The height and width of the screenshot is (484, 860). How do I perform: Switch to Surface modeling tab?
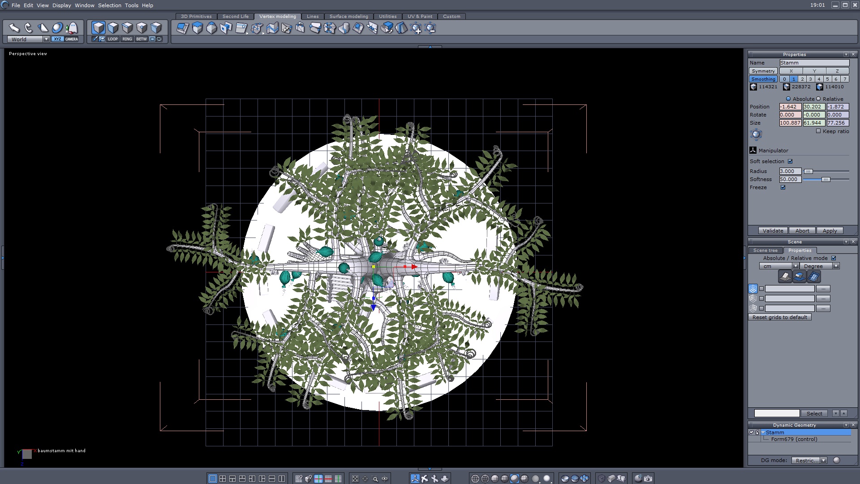(x=348, y=17)
